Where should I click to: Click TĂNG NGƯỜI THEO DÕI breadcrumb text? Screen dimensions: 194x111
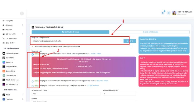coord(54,27)
